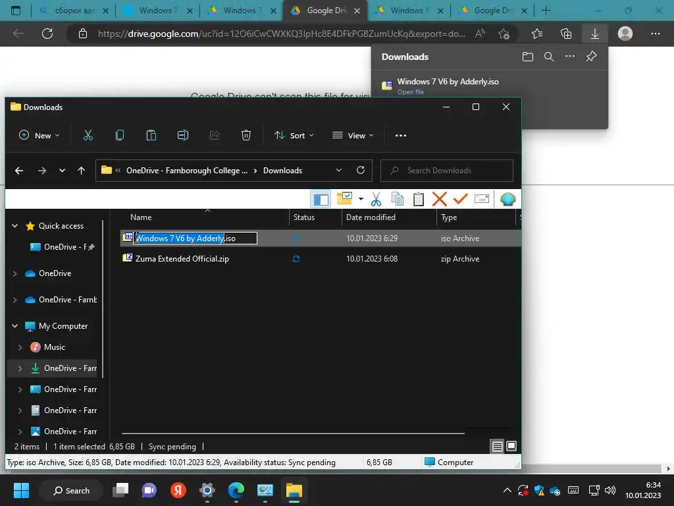Click the rename field icon in classic toolbar

pos(481,199)
